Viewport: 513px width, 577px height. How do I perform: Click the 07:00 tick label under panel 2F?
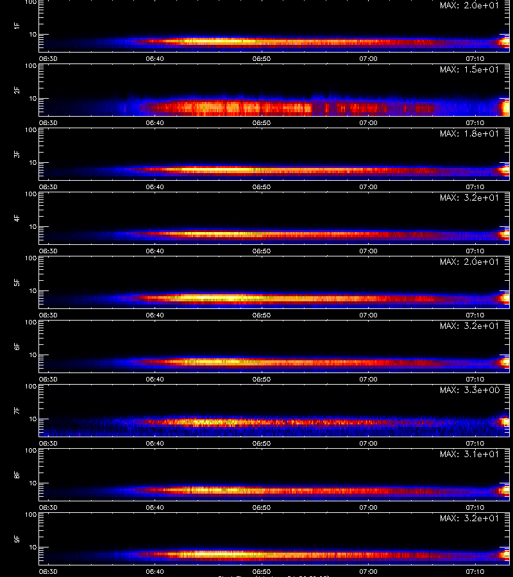click(368, 122)
